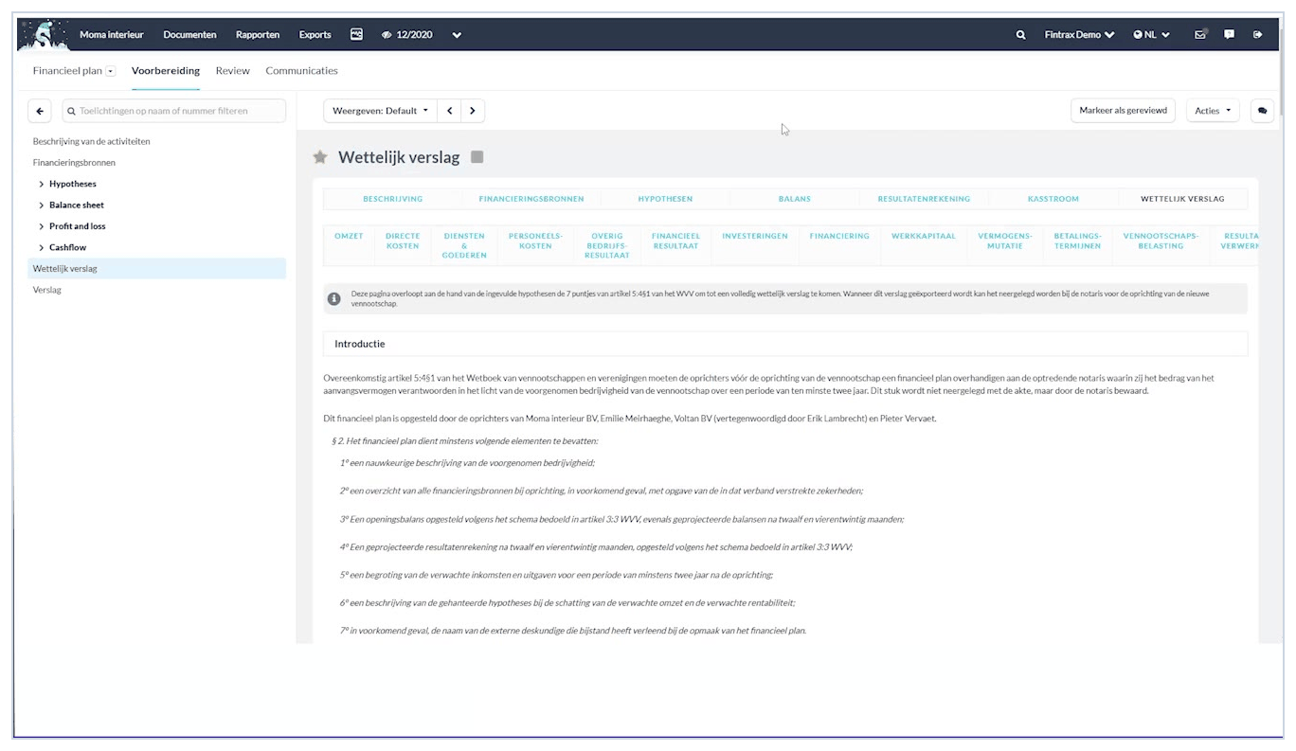Click the search magnifier in top bar
This screenshot has height=751, width=1296.
(x=1020, y=35)
